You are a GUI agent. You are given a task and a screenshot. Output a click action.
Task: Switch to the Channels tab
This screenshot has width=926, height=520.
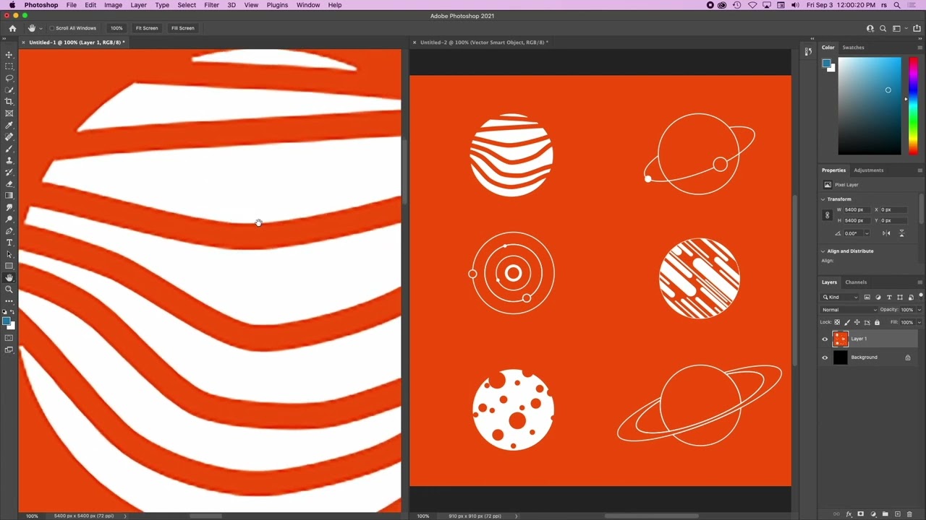coord(856,282)
